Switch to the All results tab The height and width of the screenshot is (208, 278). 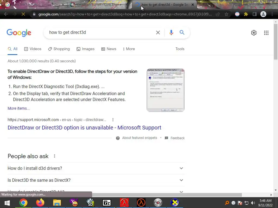(x=12, y=49)
